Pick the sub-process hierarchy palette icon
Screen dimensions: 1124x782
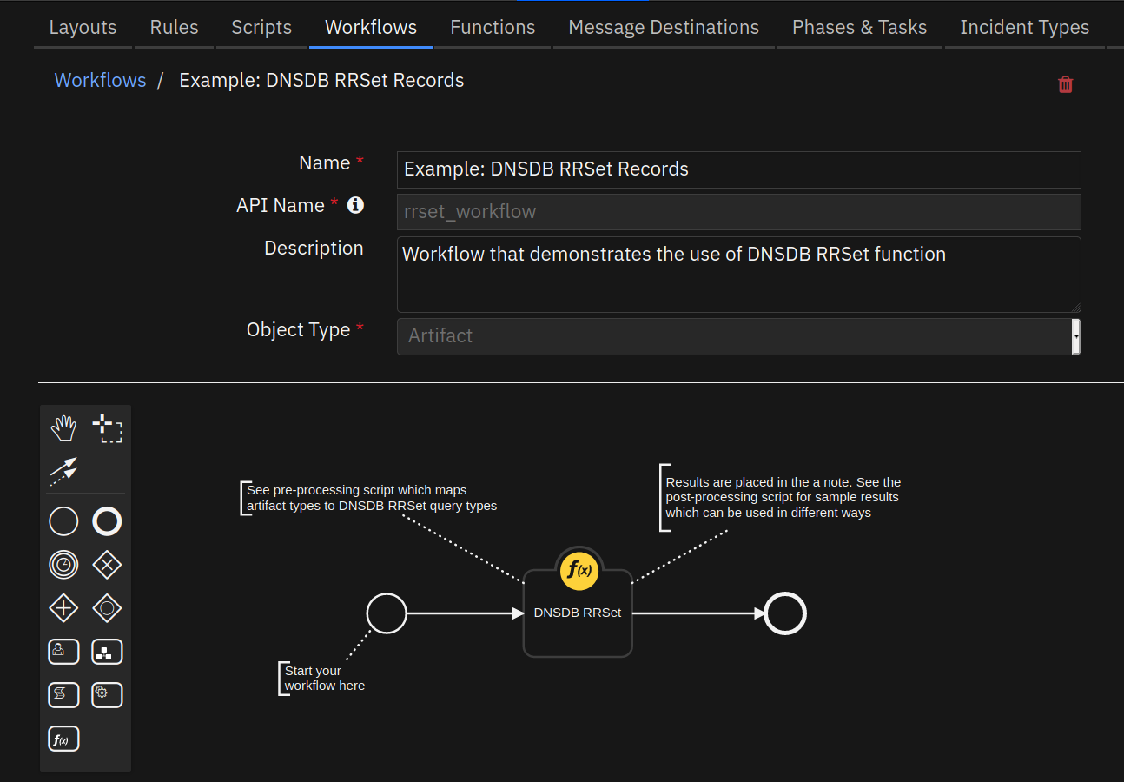click(107, 652)
